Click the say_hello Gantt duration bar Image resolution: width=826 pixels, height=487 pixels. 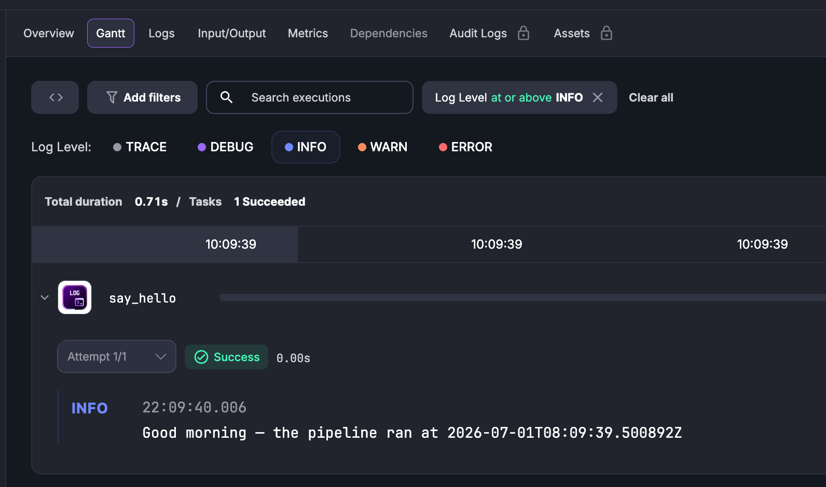pos(522,297)
